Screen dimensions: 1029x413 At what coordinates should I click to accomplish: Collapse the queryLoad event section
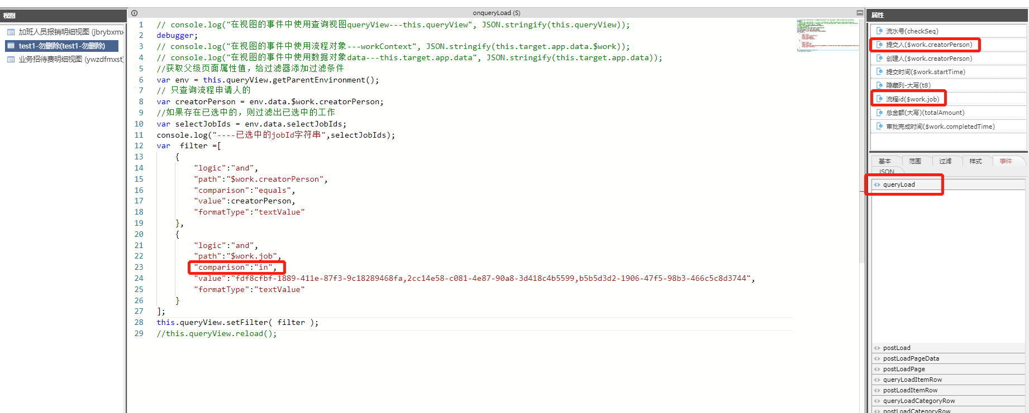pyautogui.click(x=949, y=185)
